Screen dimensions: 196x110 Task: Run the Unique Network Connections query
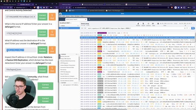pos(68,65)
